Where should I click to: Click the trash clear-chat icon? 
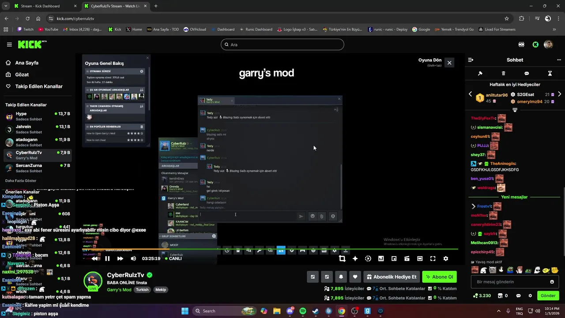tap(504, 73)
